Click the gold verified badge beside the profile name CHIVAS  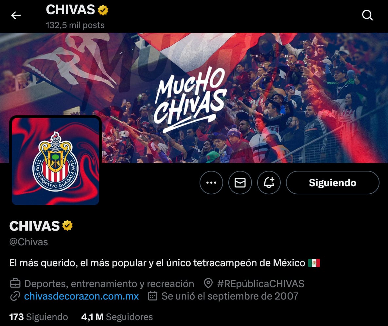coord(67,226)
